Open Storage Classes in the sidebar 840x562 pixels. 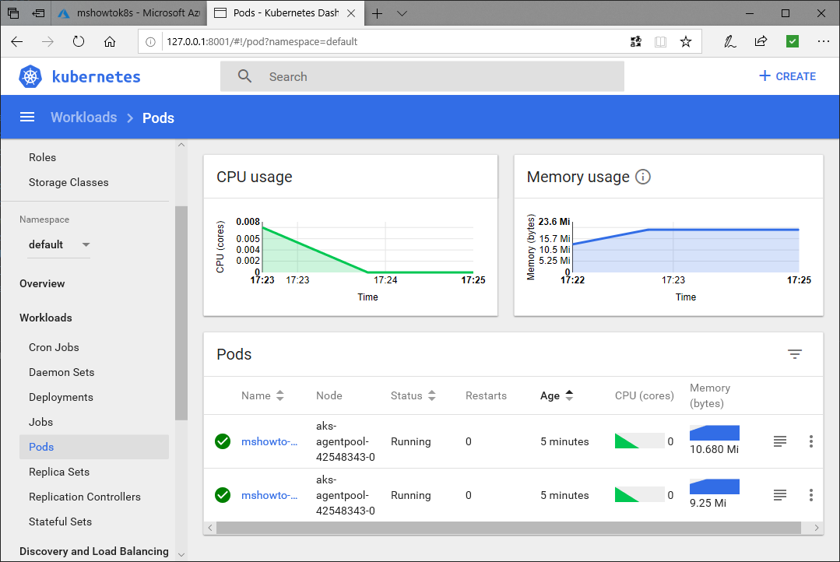(69, 183)
